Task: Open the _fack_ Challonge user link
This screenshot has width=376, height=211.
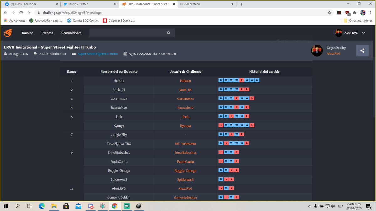Action: 185,117
